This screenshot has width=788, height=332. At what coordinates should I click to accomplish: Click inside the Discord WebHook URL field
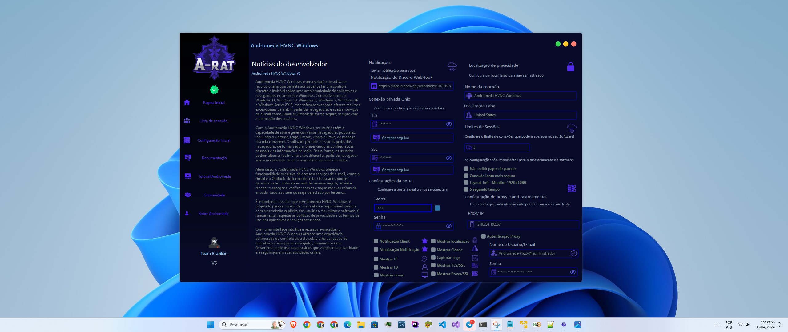(x=414, y=86)
